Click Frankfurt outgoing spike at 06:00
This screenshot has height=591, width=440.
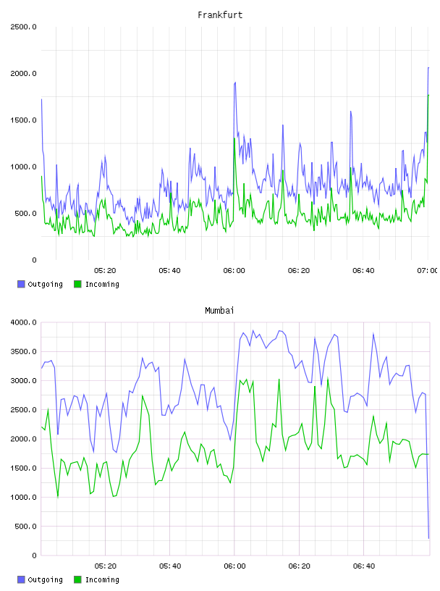click(234, 83)
